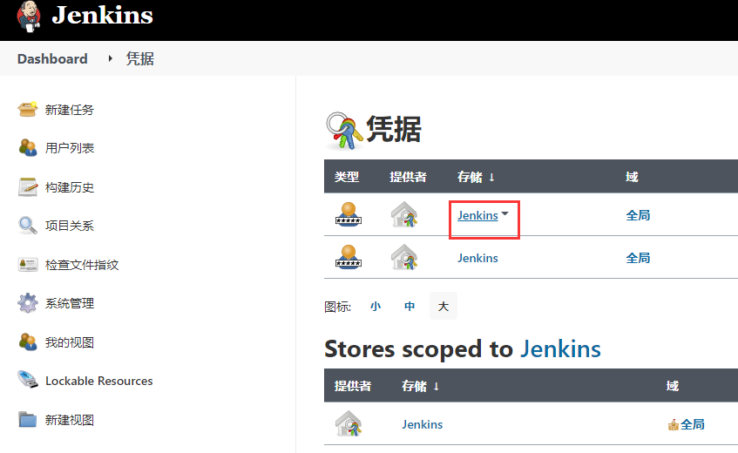Click the second row's username-password type icon

[x=349, y=257]
